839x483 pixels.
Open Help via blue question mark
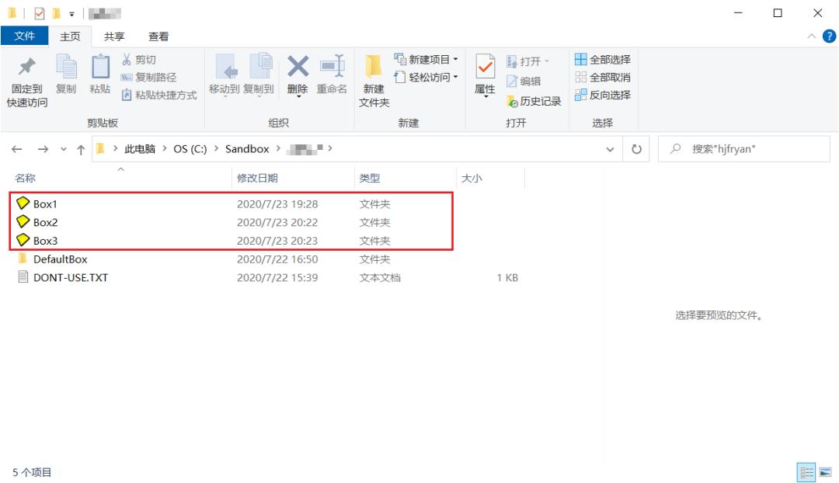(x=829, y=36)
